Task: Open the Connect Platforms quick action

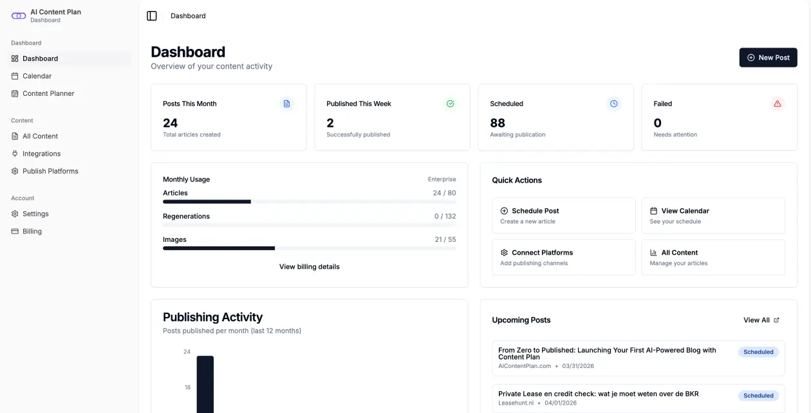Action: (x=564, y=257)
